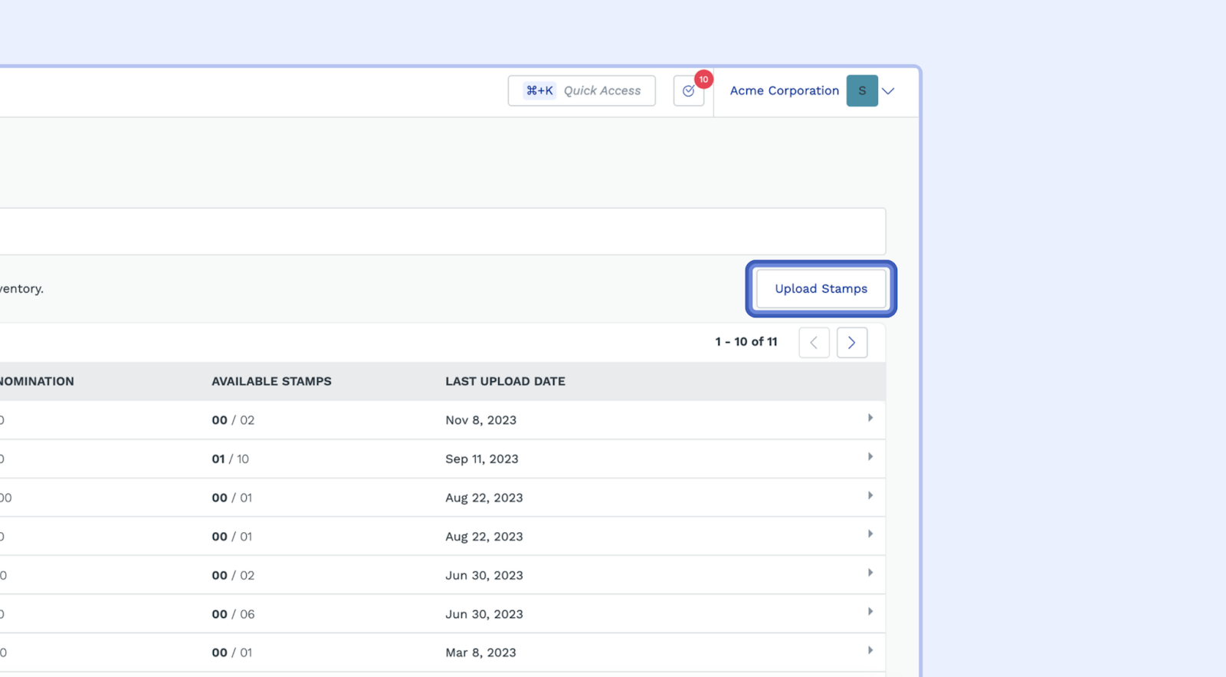
Task: Click the red 10 notification badge
Action: pyautogui.click(x=703, y=80)
